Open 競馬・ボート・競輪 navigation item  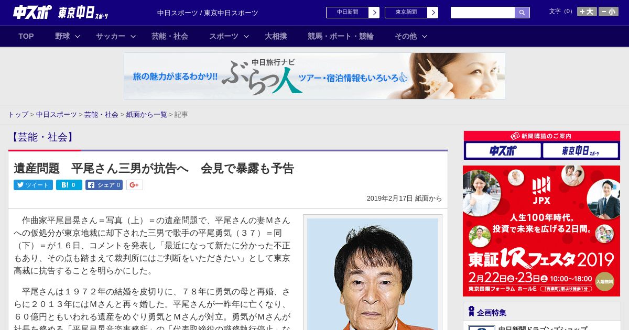(x=341, y=36)
